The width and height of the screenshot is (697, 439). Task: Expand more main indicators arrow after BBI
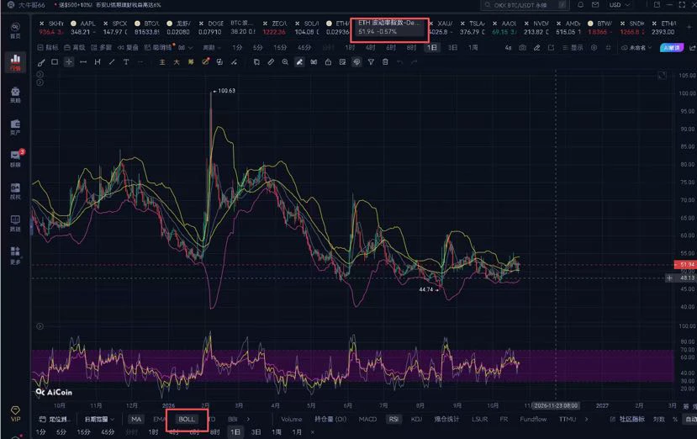[248, 419]
